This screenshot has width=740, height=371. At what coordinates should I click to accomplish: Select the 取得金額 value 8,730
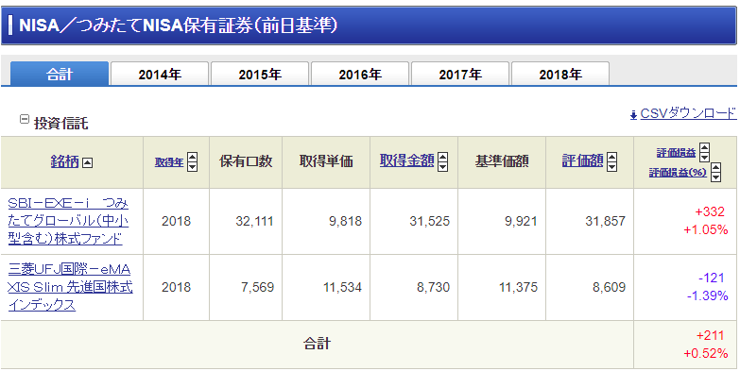tap(433, 288)
